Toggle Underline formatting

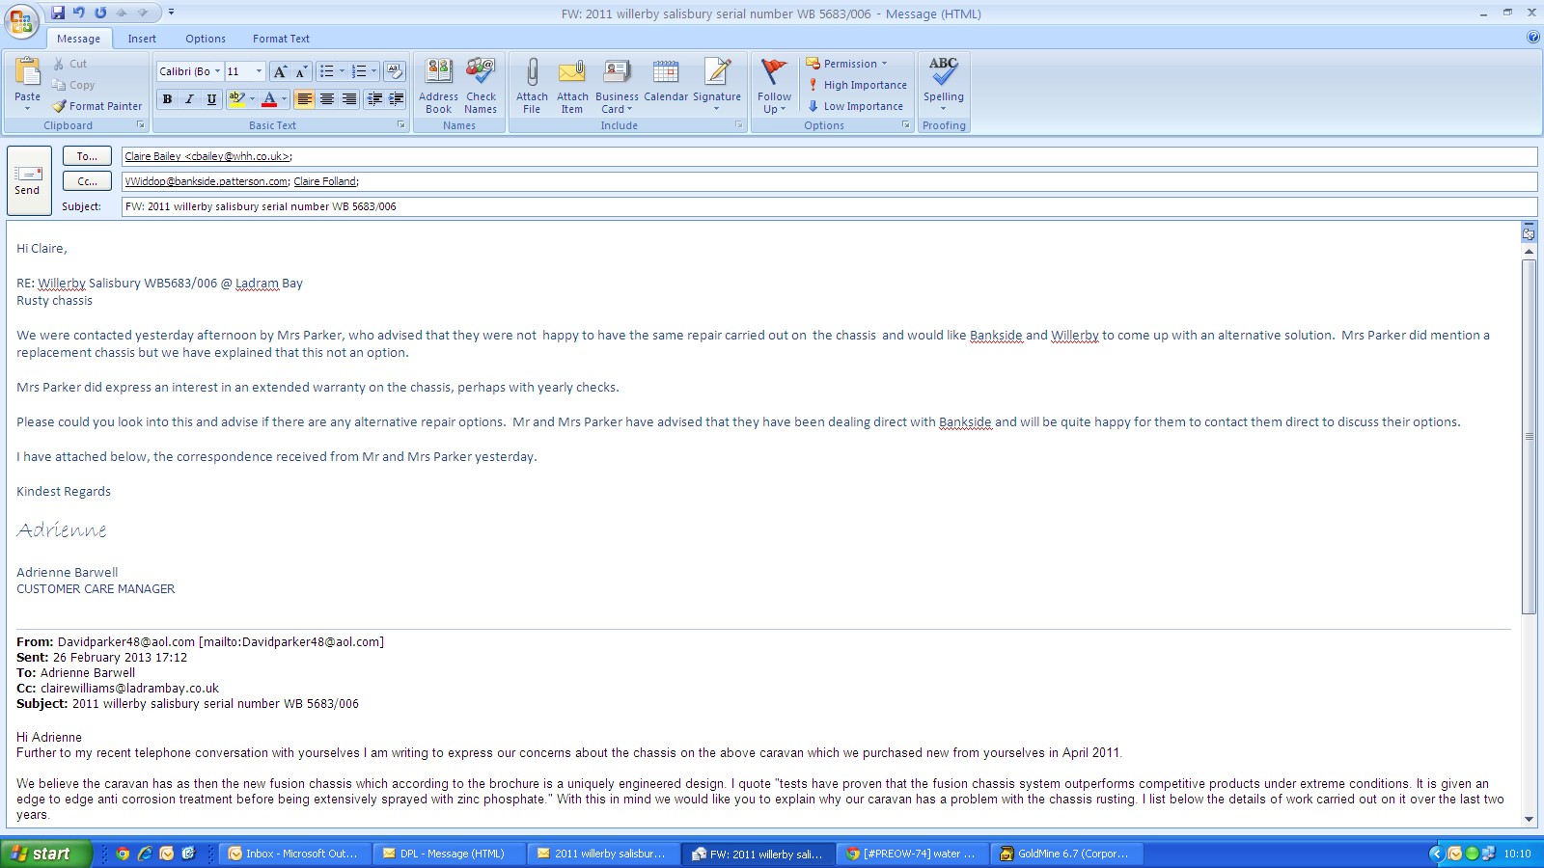[x=211, y=99]
